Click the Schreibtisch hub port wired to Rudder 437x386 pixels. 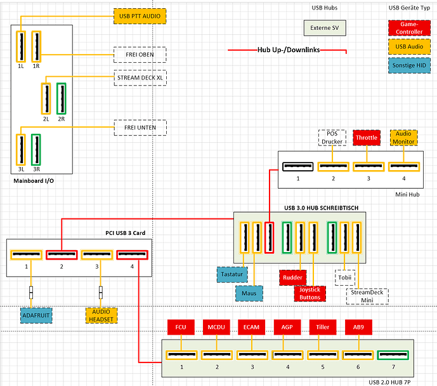click(x=300, y=237)
